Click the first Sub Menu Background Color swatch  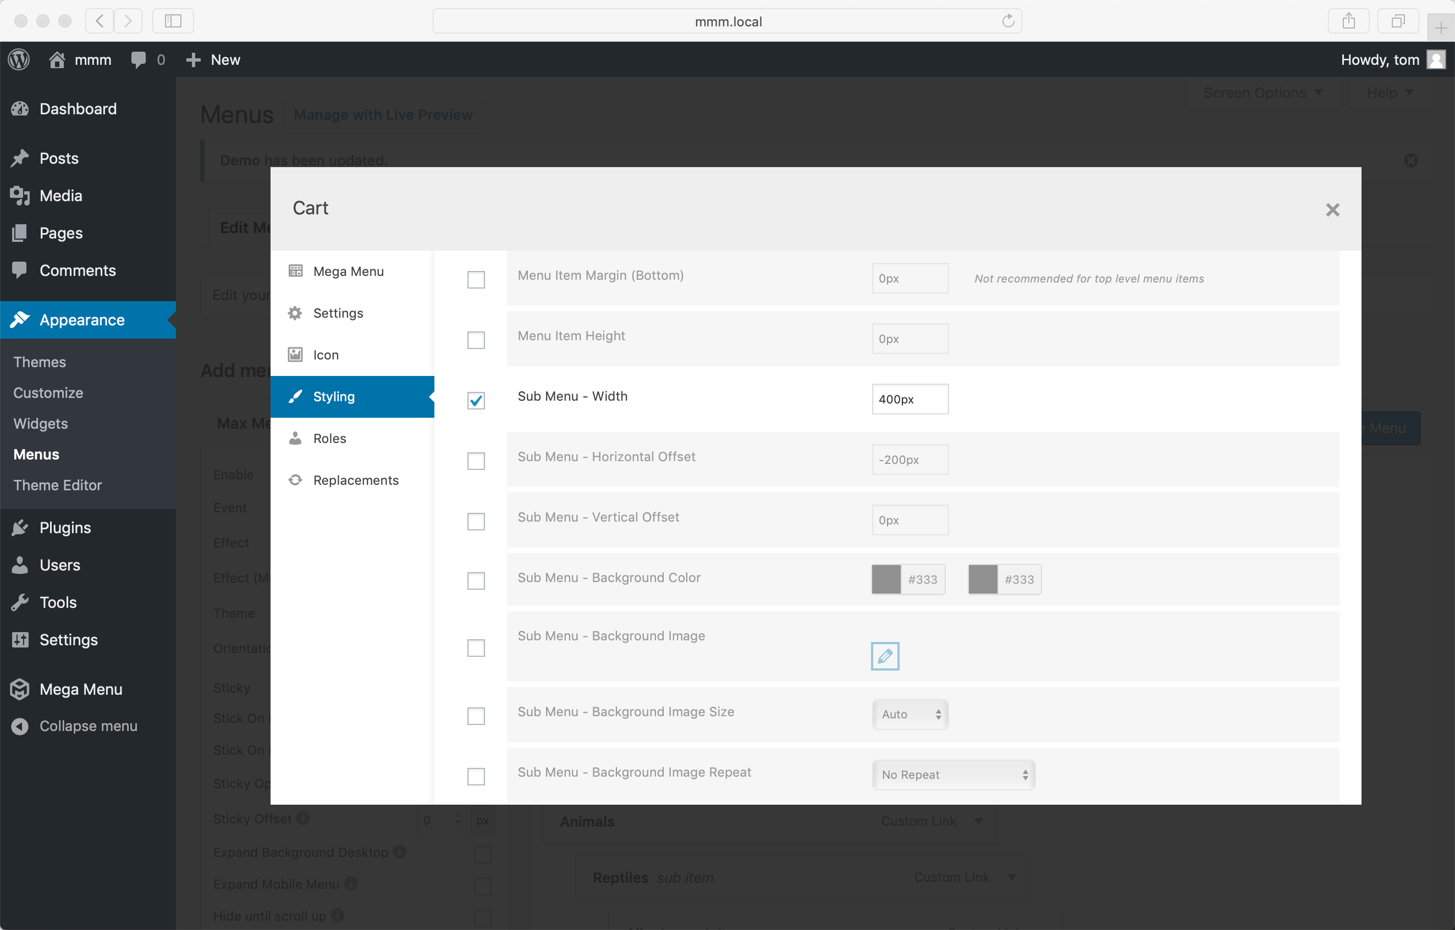coord(886,579)
